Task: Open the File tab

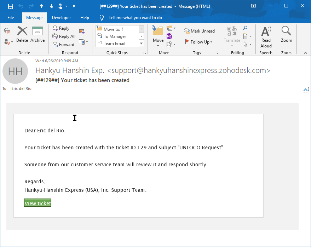Action: (11, 18)
